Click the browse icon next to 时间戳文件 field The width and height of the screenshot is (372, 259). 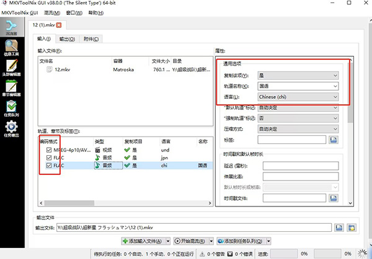334,197
